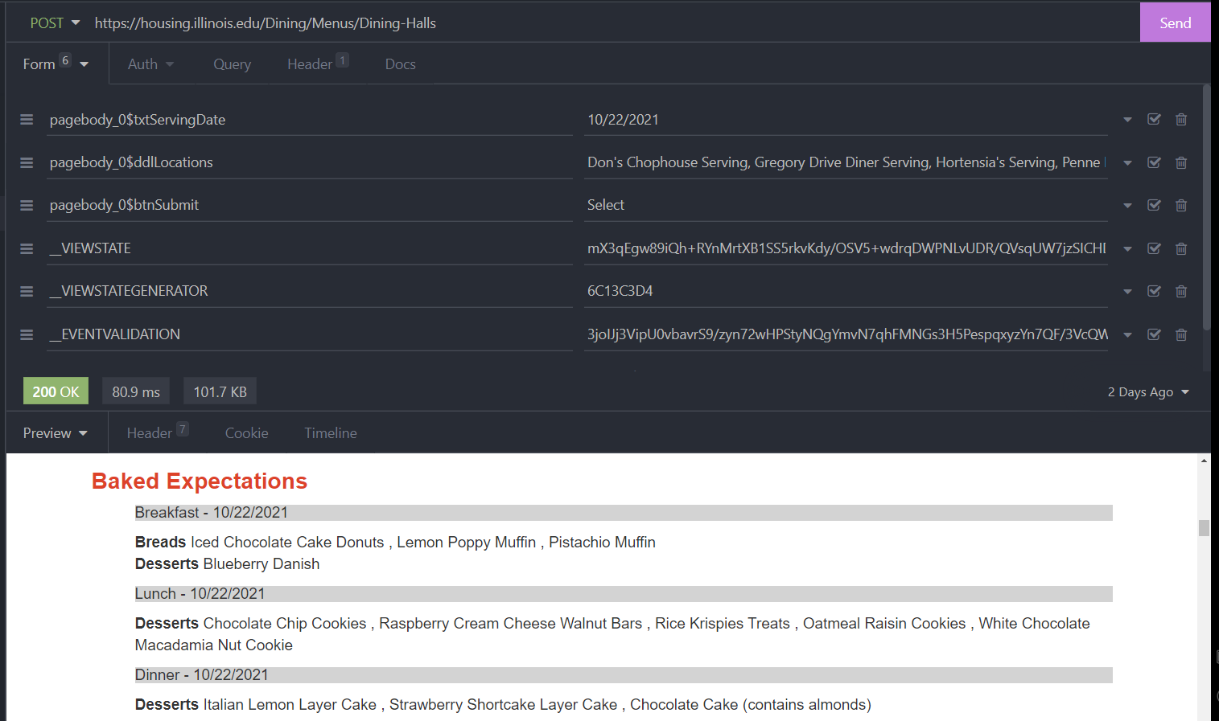The width and height of the screenshot is (1219, 721).
Task: Disable the btnSubmit parameter checkbox
Action: click(x=1154, y=204)
